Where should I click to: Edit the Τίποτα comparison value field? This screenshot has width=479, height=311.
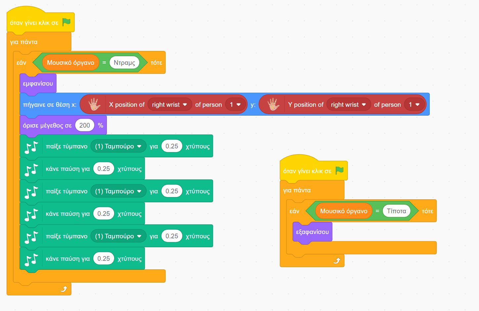(x=396, y=211)
